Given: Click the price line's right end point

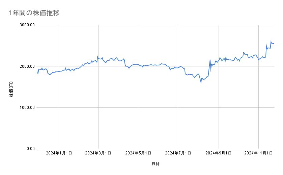Looking at the screenshot, I should 274,43.
